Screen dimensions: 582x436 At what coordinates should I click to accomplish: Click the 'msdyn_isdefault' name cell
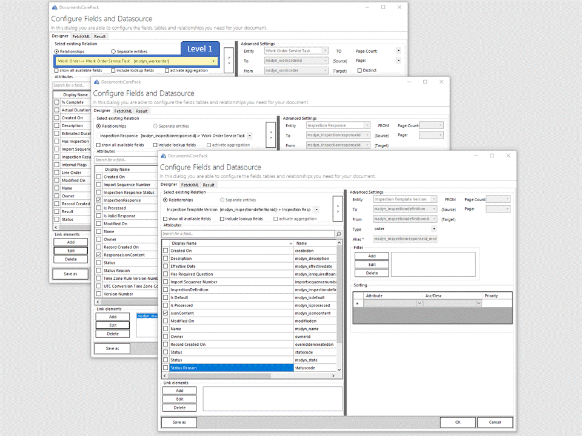(x=315, y=298)
